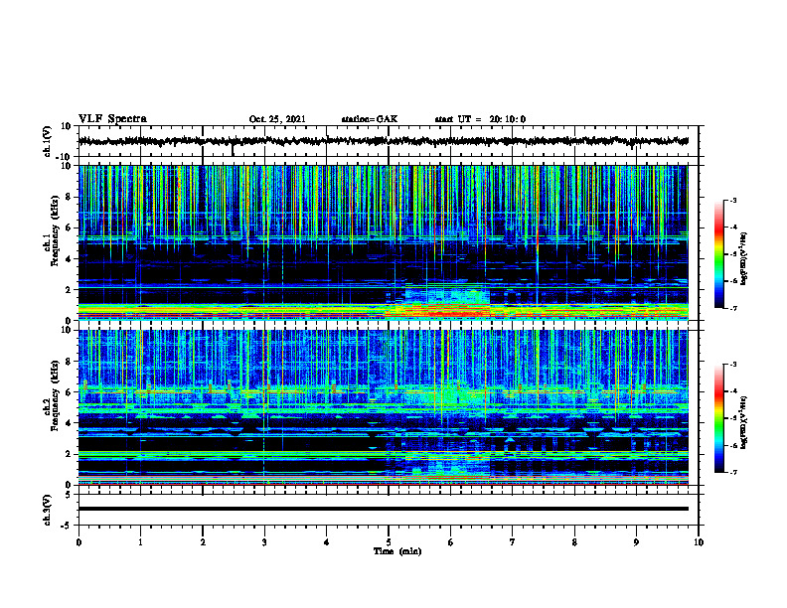Click time axis tick label "2"
This screenshot has height=608, width=787.
pos(203,542)
